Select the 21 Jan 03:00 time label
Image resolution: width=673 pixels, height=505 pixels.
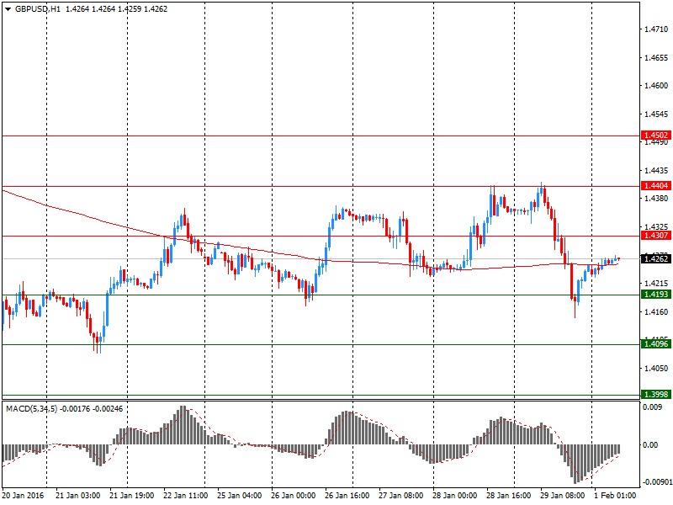click(x=77, y=495)
